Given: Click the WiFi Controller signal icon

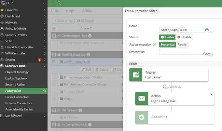Looking at the screenshot, I should 2,53.
